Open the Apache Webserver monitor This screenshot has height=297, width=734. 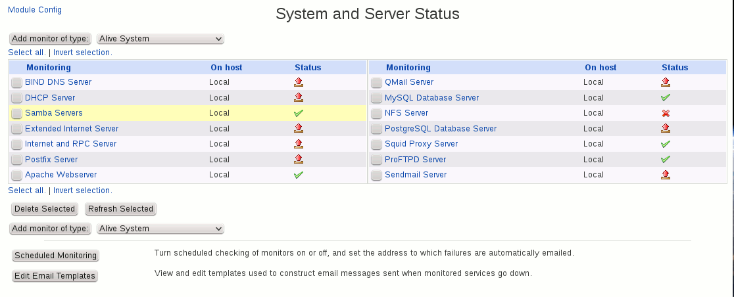pyautogui.click(x=61, y=175)
